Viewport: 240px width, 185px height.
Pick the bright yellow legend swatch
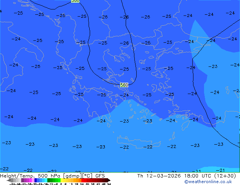tap(62, 180)
